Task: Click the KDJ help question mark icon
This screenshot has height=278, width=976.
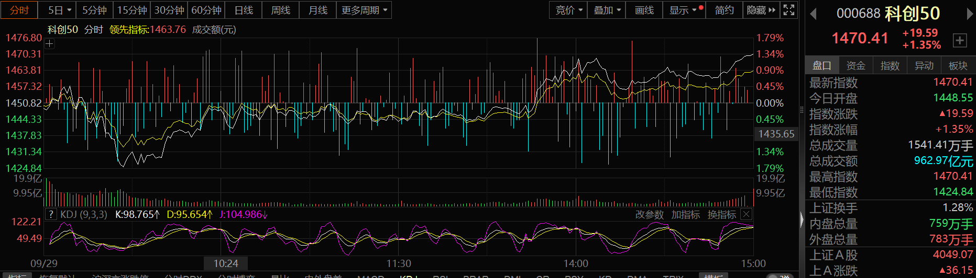Action: point(51,214)
